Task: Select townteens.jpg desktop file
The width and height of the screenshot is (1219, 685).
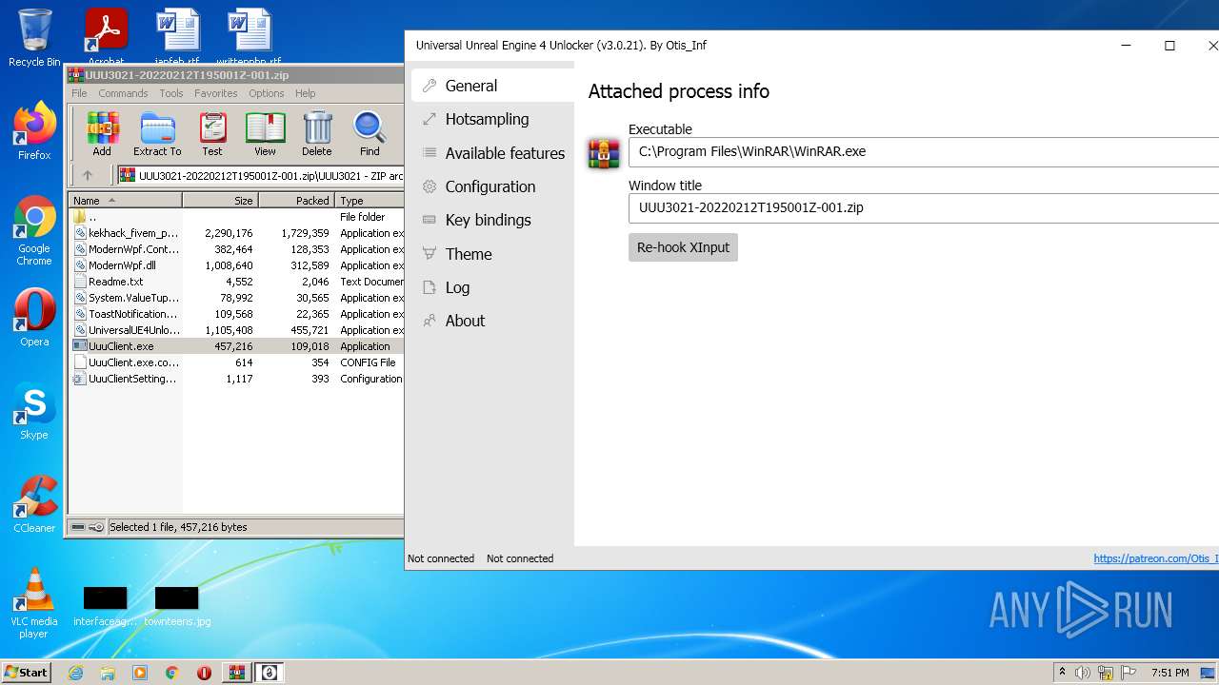Action: click(x=177, y=606)
